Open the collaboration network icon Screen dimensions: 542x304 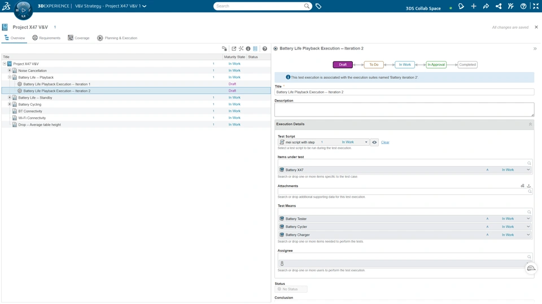point(499,6)
